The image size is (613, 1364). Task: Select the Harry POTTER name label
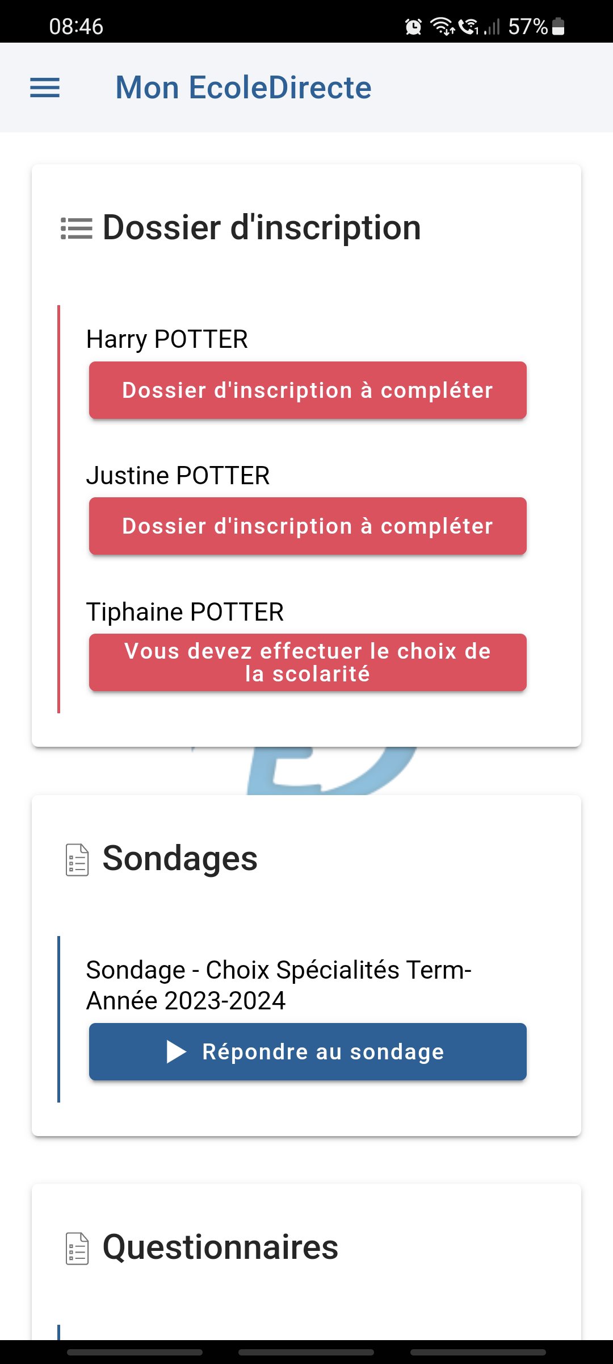[x=167, y=339]
